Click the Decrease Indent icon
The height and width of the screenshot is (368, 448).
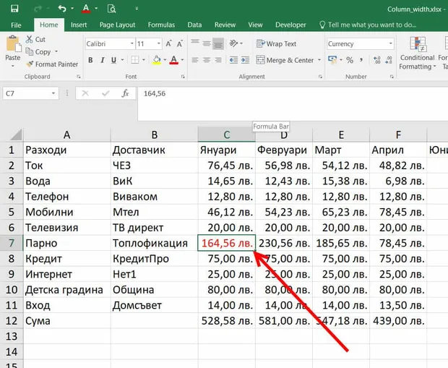(x=233, y=60)
